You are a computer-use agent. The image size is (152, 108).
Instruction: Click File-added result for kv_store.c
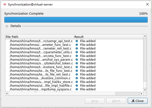pyautogui.click(x=88, y=82)
